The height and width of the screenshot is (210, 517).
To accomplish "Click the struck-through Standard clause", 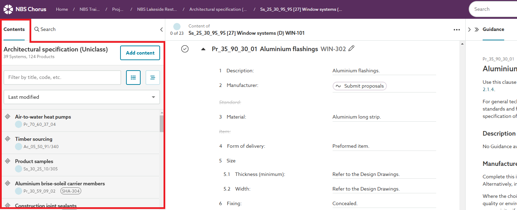I will [x=230, y=102].
